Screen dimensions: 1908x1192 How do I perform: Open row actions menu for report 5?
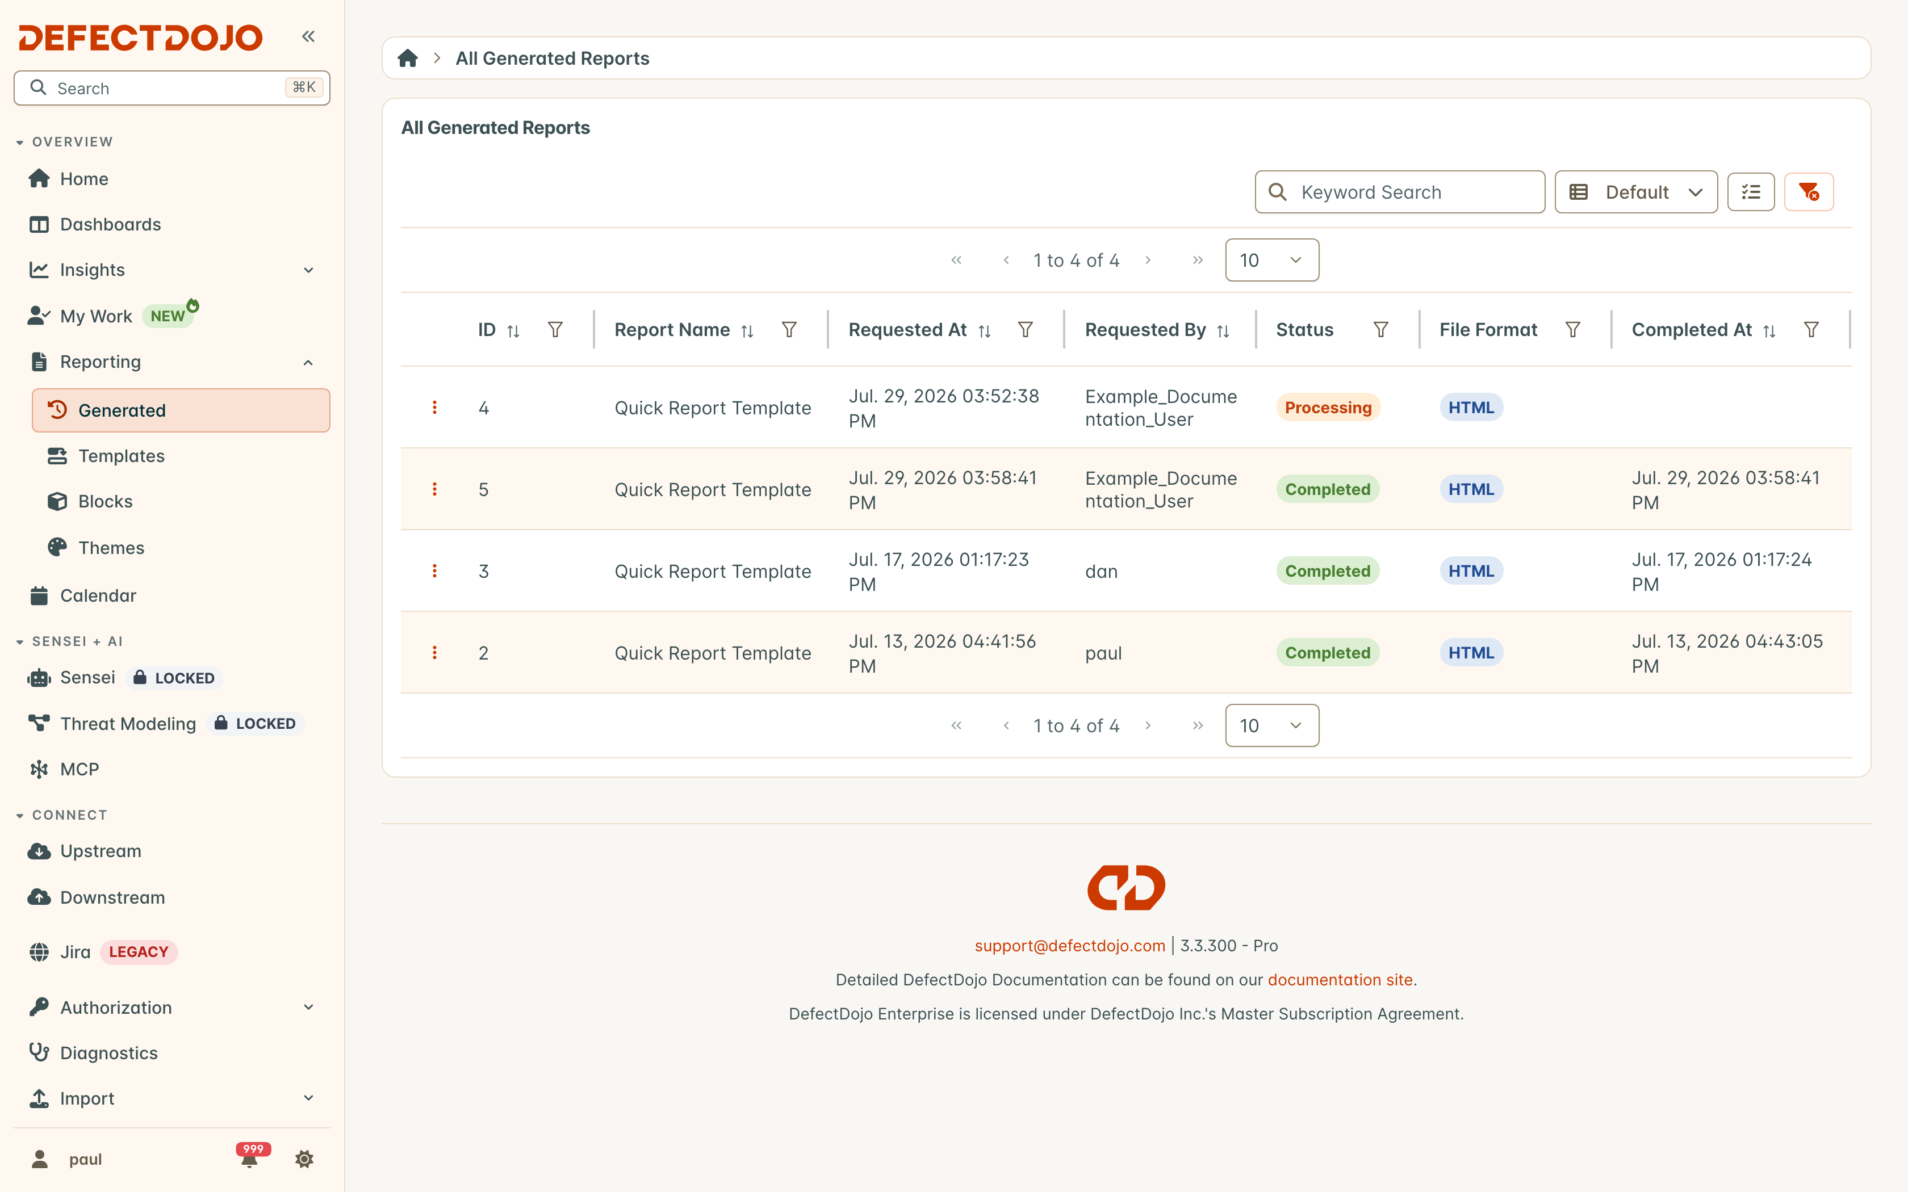[434, 489]
